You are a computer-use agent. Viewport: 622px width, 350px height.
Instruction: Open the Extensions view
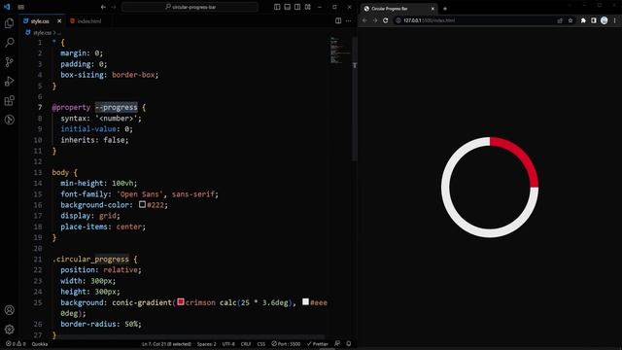9,100
